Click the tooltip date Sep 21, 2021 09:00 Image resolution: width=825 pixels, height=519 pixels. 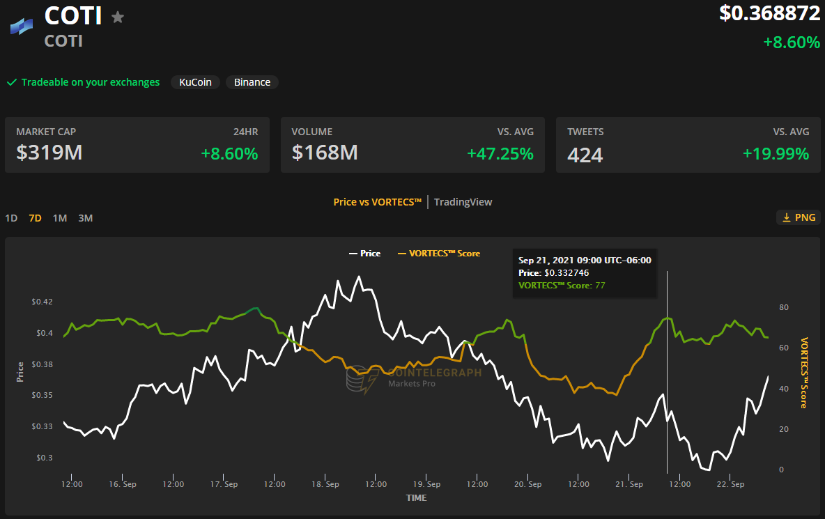point(585,261)
